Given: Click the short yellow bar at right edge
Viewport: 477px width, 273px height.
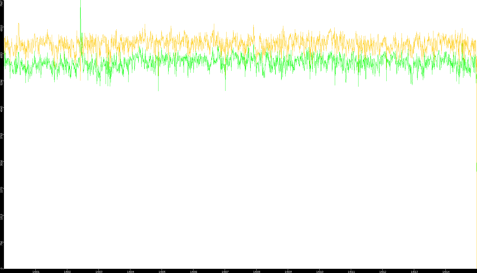Looking at the screenshot, I should click(476, 167).
